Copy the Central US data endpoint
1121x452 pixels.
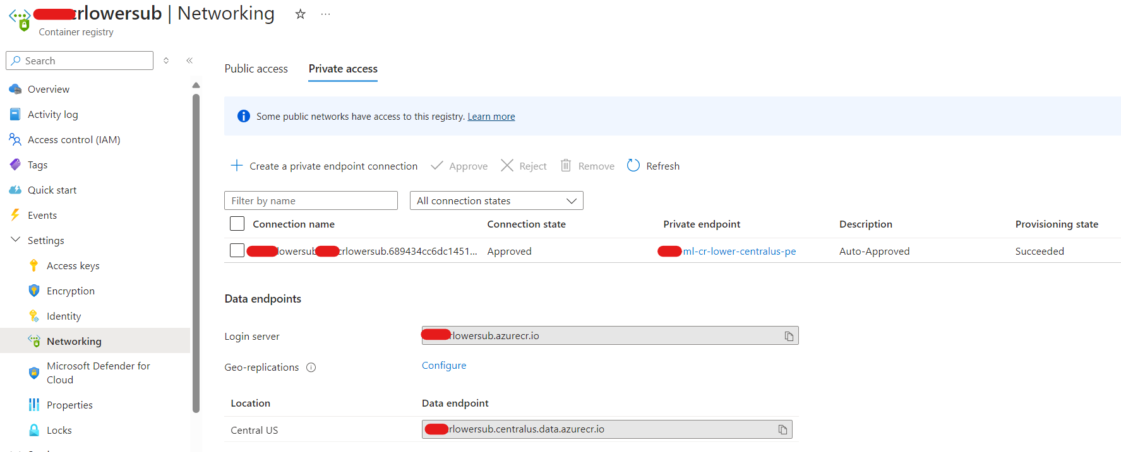tap(782, 429)
